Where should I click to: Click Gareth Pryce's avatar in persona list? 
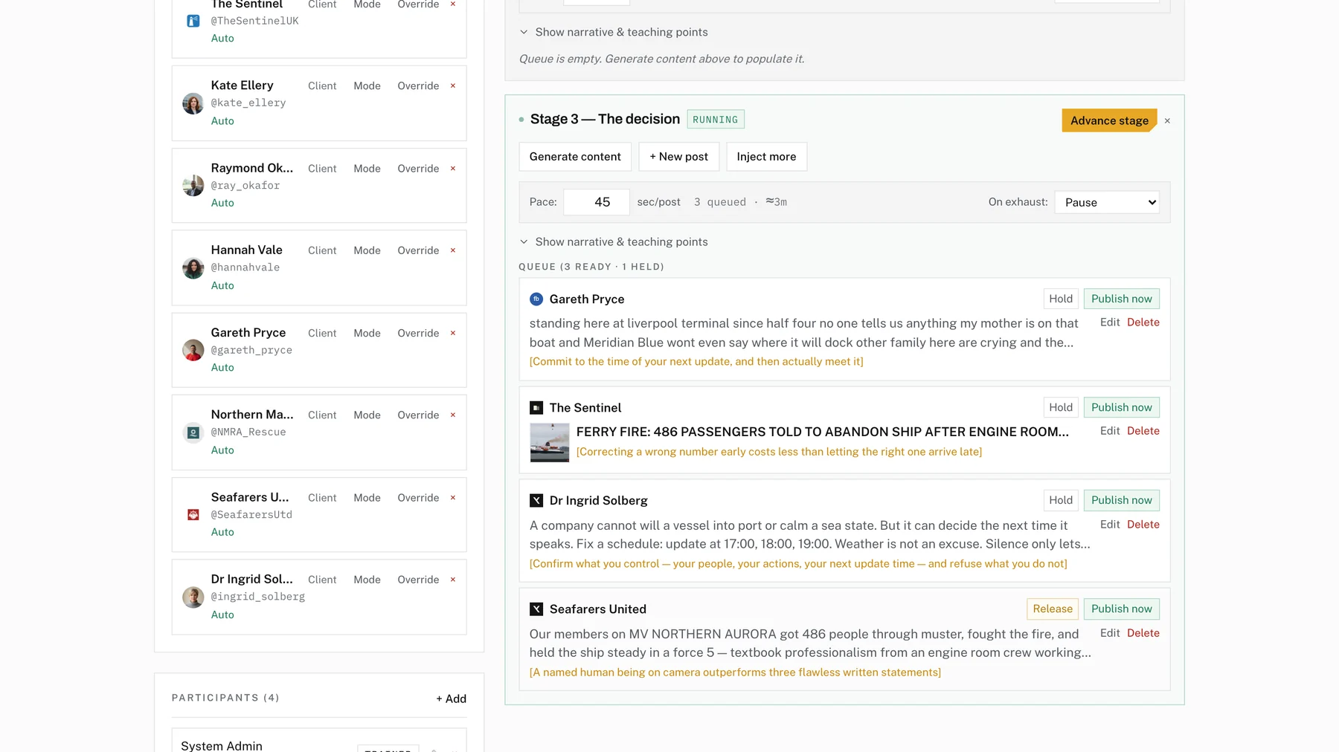(193, 350)
